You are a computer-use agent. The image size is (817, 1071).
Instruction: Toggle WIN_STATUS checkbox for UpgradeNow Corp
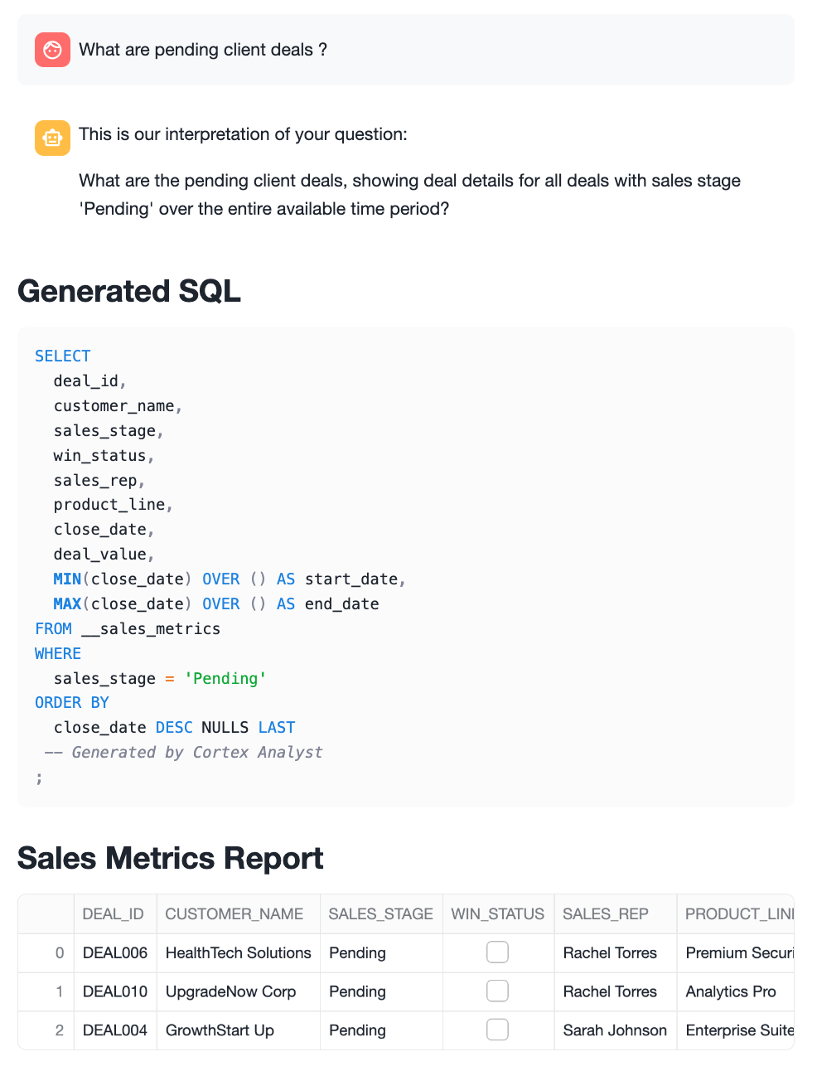pyautogui.click(x=497, y=991)
